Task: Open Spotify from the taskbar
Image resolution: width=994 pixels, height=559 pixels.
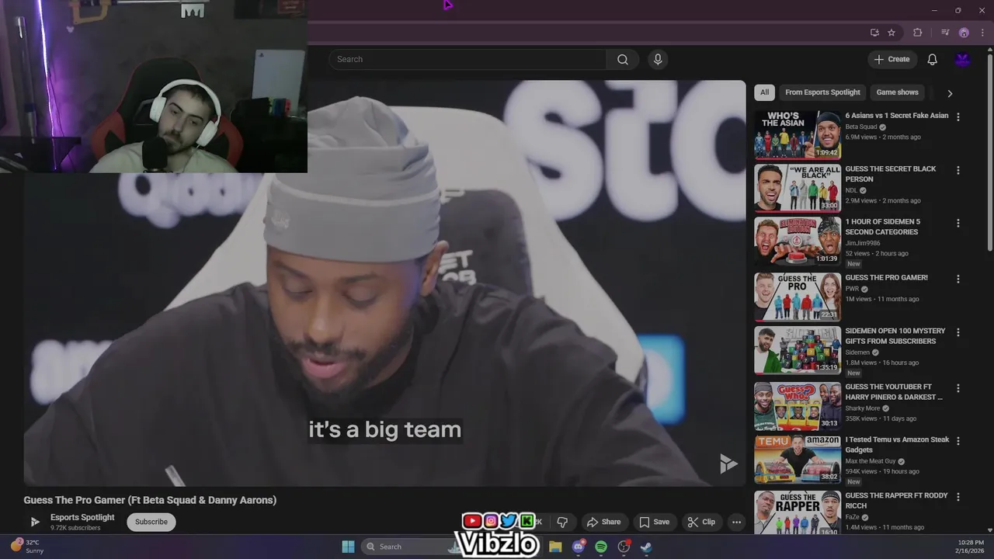Action: 601,547
